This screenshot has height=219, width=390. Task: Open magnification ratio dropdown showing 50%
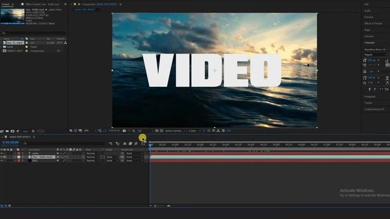(90, 131)
